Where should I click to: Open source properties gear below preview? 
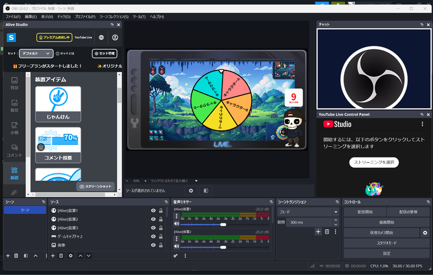click(191, 191)
